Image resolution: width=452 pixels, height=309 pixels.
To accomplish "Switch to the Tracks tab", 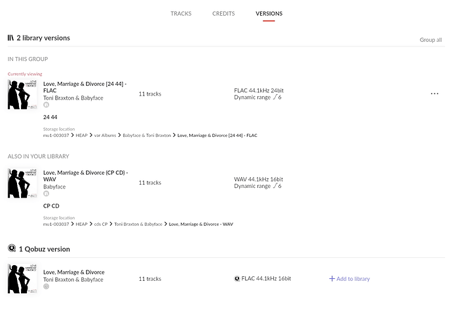I will coord(181,14).
